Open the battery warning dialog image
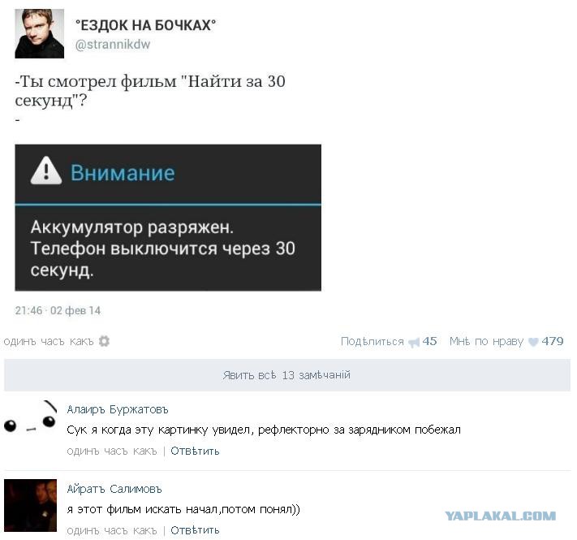This screenshot has height=540, width=577. (x=168, y=218)
